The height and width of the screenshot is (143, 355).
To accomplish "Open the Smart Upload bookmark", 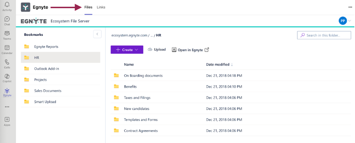I will pyautogui.click(x=60, y=102).
